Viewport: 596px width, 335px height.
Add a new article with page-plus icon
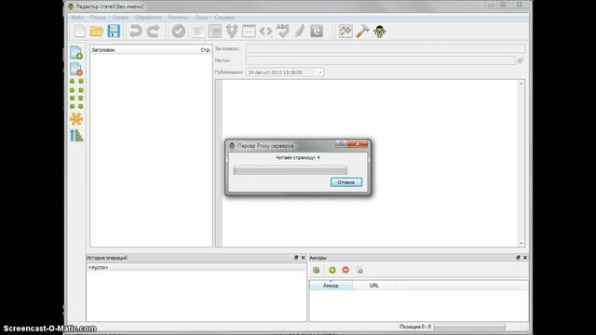(x=76, y=52)
